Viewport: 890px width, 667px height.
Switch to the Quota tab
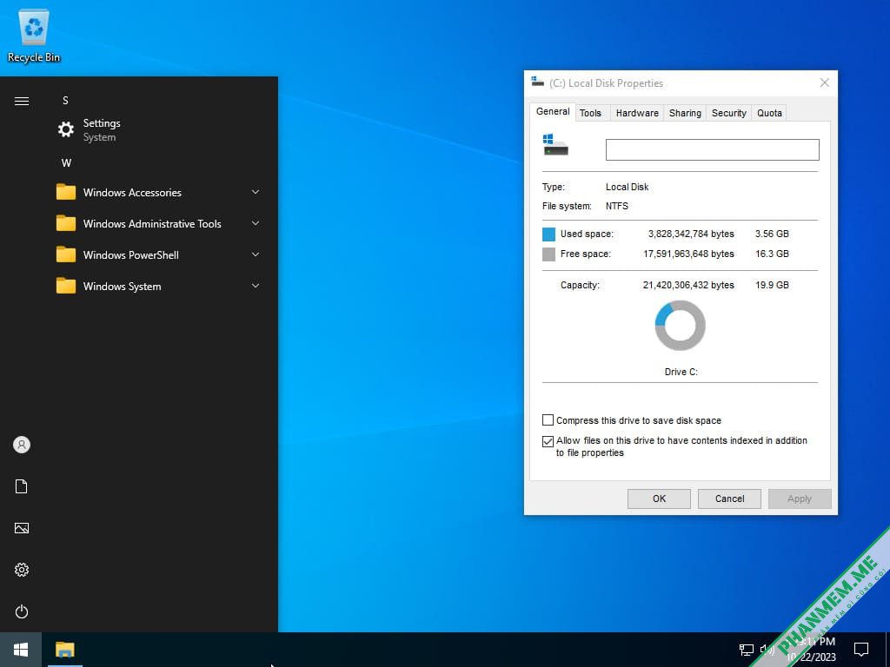coord(769,113)
